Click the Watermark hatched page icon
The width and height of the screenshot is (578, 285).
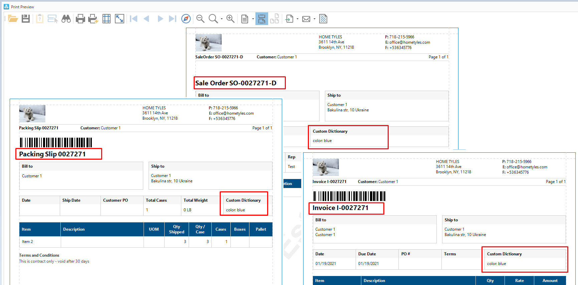pos(323,19)
